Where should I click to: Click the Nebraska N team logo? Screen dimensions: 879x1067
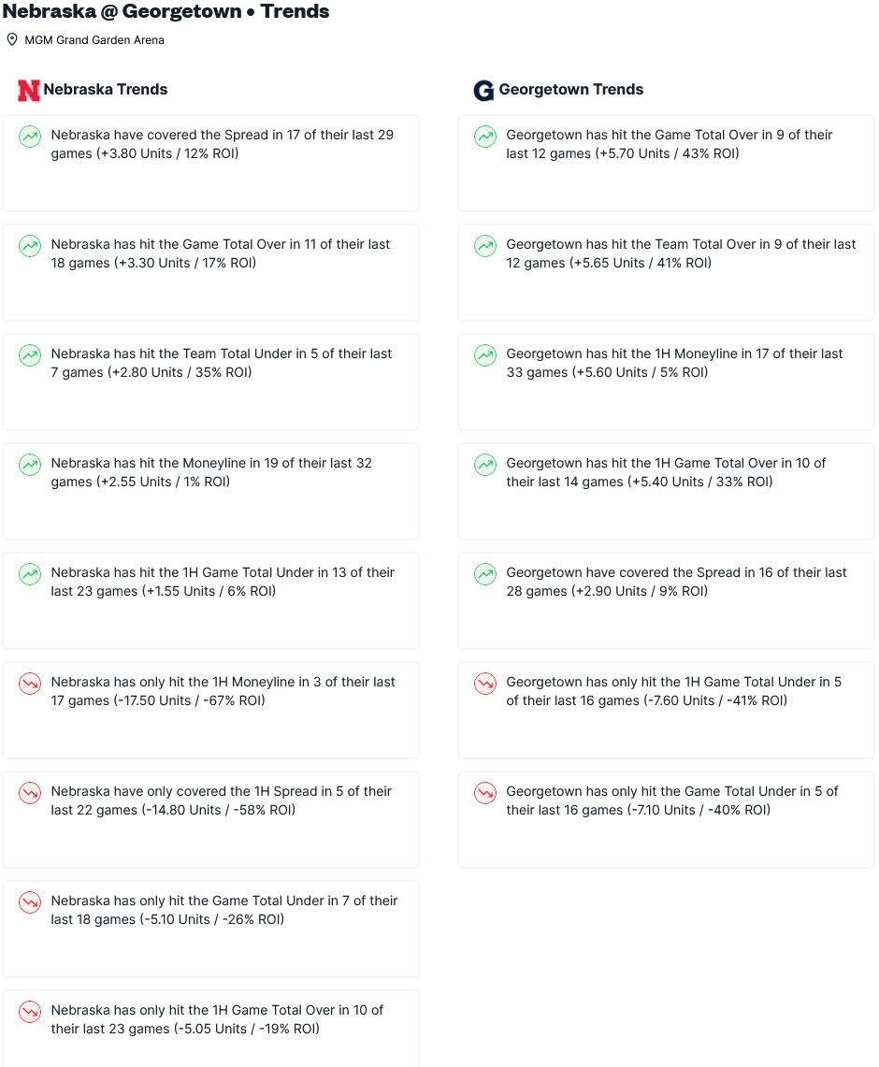[x=29, y=90]
